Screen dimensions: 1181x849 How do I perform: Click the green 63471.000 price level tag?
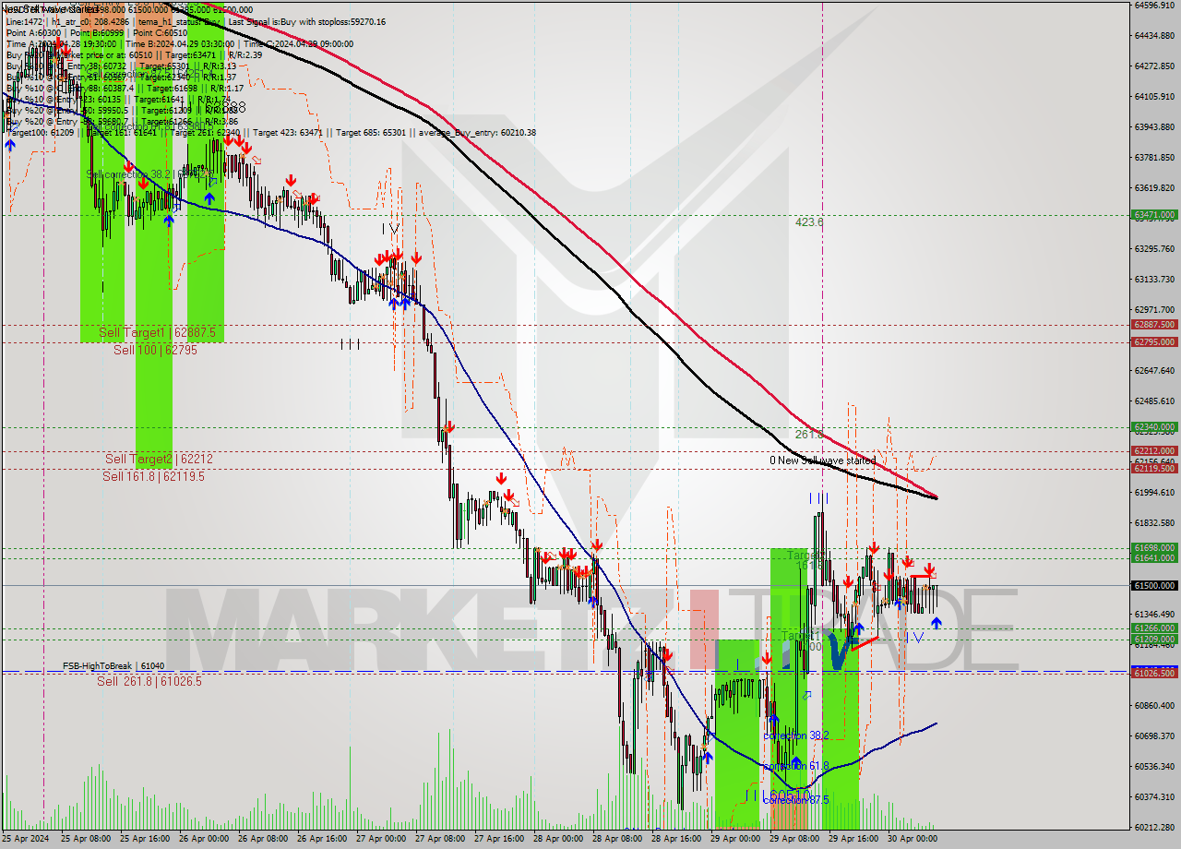tap(1154, 215)
